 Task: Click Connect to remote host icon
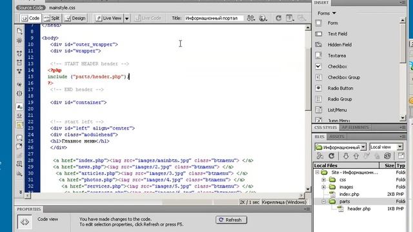point(320,156)
